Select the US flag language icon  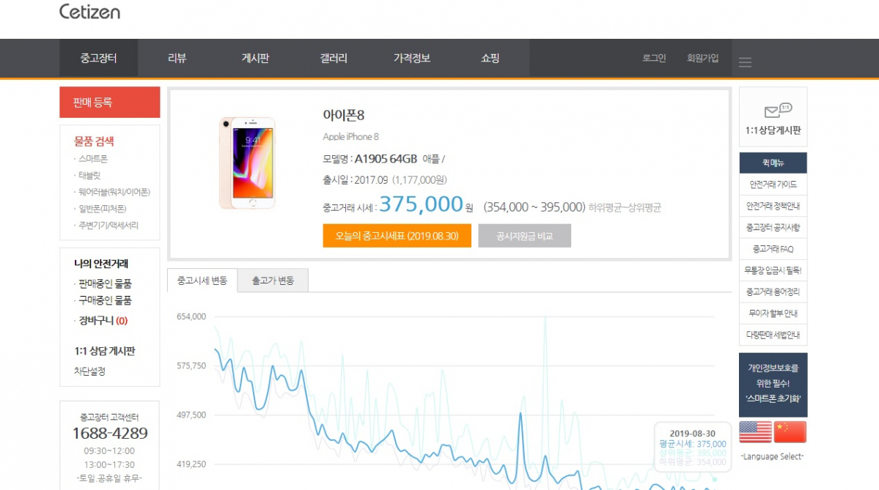pyautogui.click(x=755, y=432)
